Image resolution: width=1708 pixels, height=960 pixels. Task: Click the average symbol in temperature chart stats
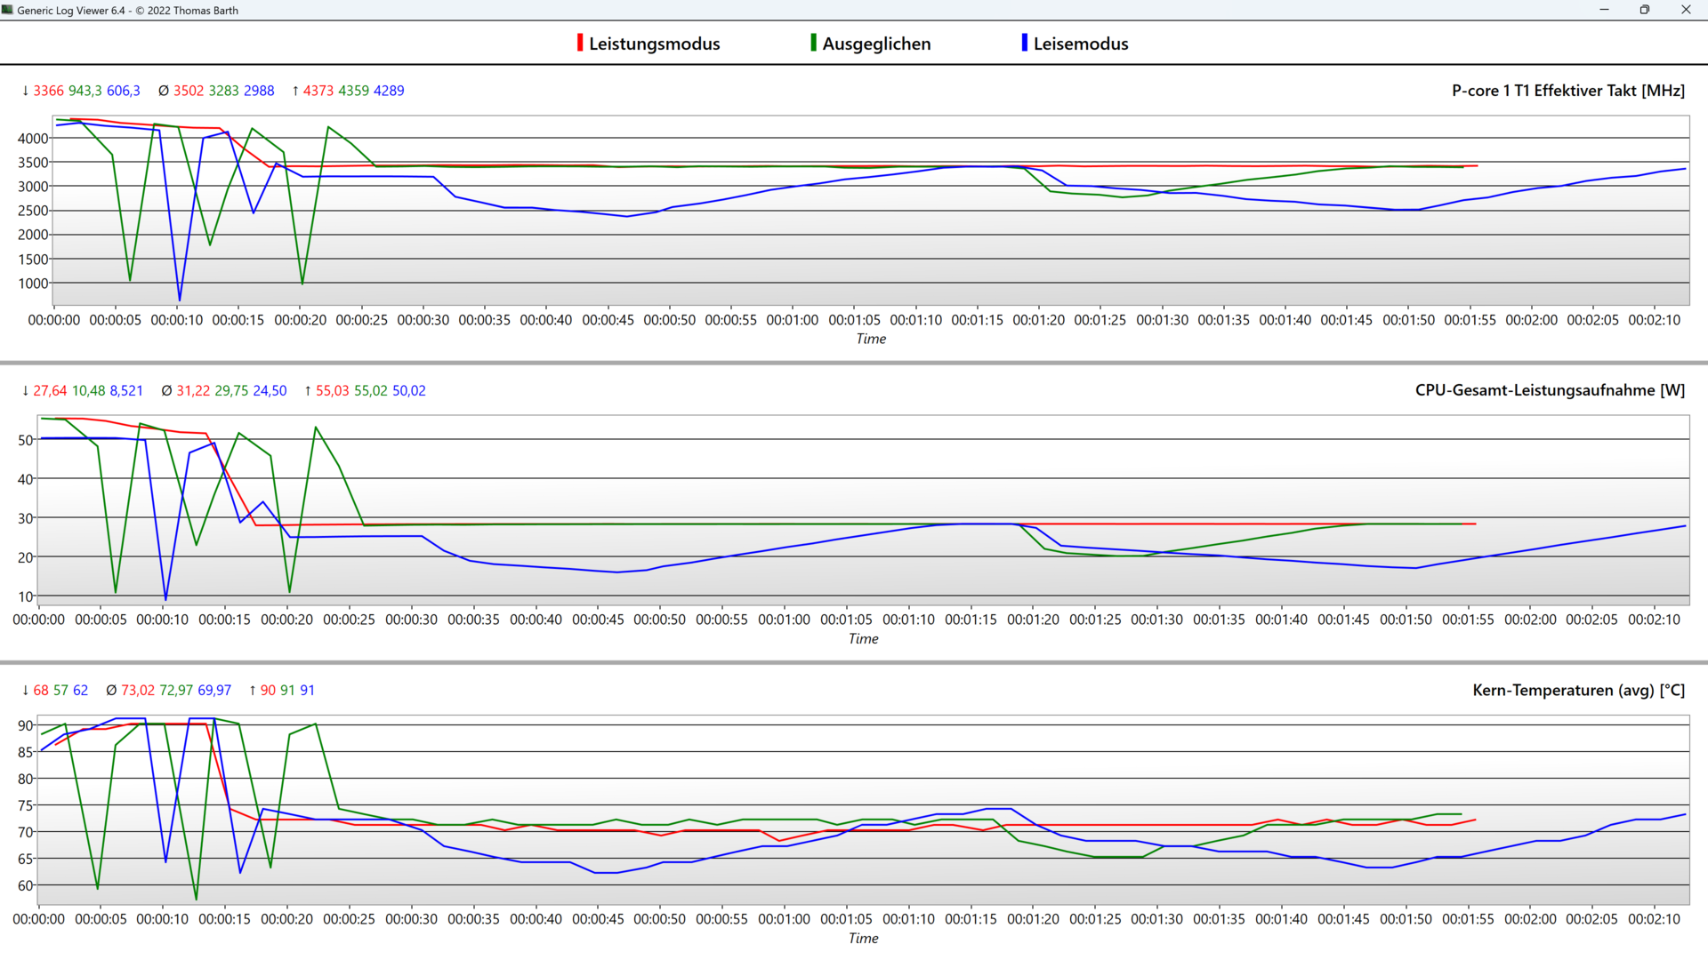[111, 690]
